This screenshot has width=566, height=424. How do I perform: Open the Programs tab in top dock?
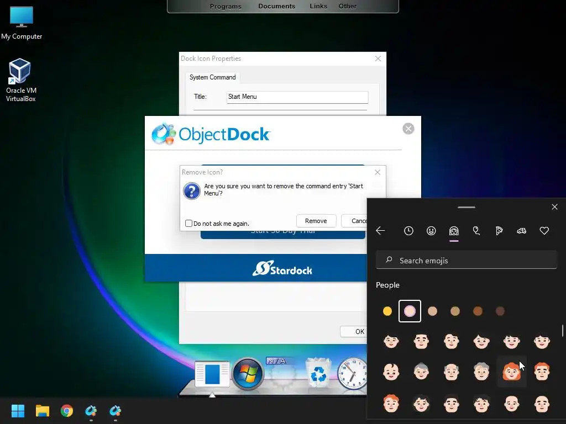pyautogui.click(x=226, y=7)
